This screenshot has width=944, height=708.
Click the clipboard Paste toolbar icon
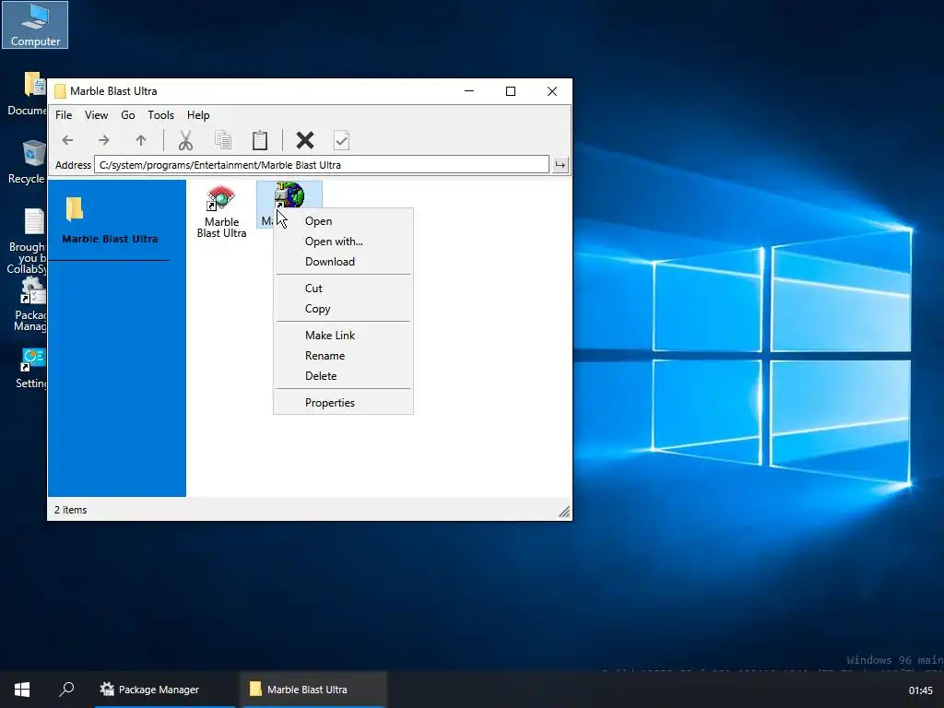260,140
